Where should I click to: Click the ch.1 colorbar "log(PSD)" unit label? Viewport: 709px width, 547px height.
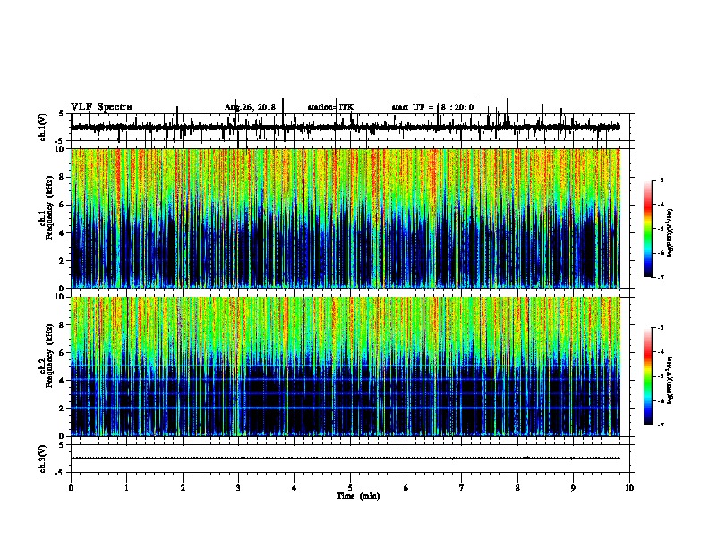pyautogui.click(x=671, y=232)
